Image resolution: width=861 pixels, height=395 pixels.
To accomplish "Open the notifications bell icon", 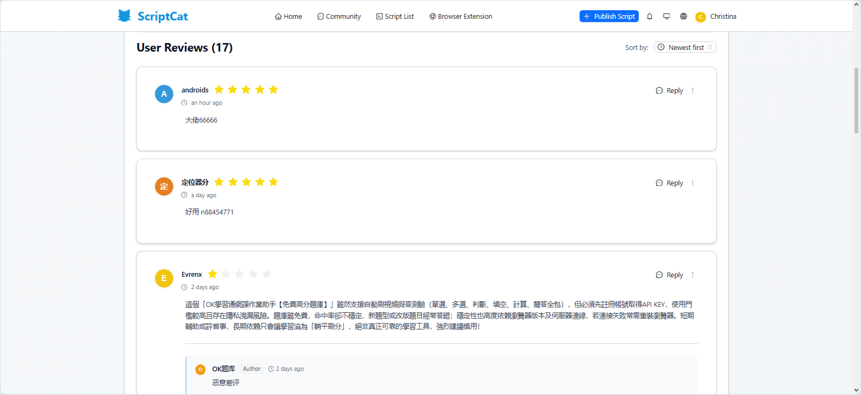I will 650,16.
